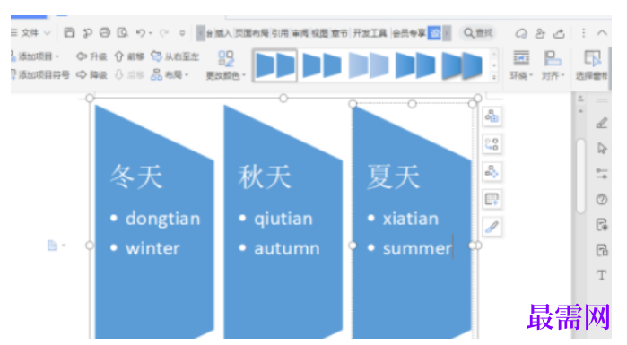Choose the shadowed SmartArt style thumbnail

462,65
